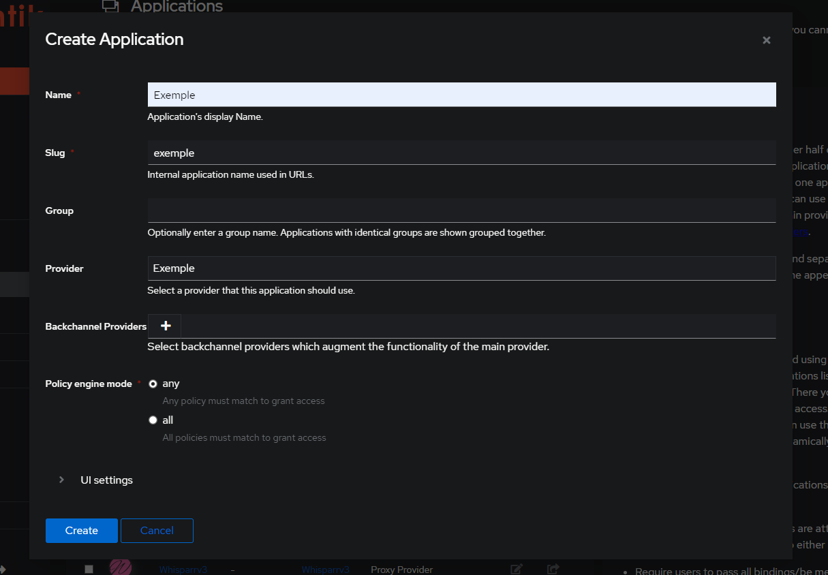Close the Create Application dialog
Viewport: 828px width, 575px height.
point(766,40)
